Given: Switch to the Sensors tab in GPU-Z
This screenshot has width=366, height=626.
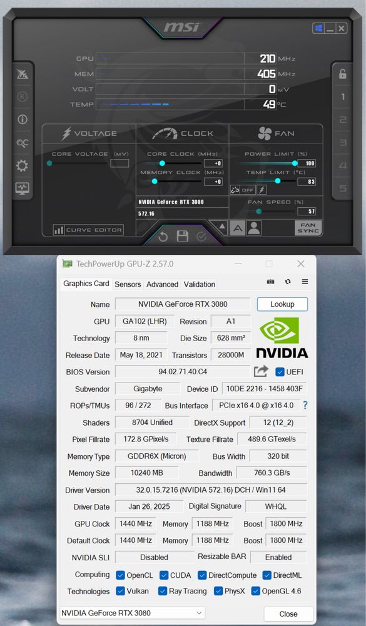Looking at the screenshot, I should 128,284.
